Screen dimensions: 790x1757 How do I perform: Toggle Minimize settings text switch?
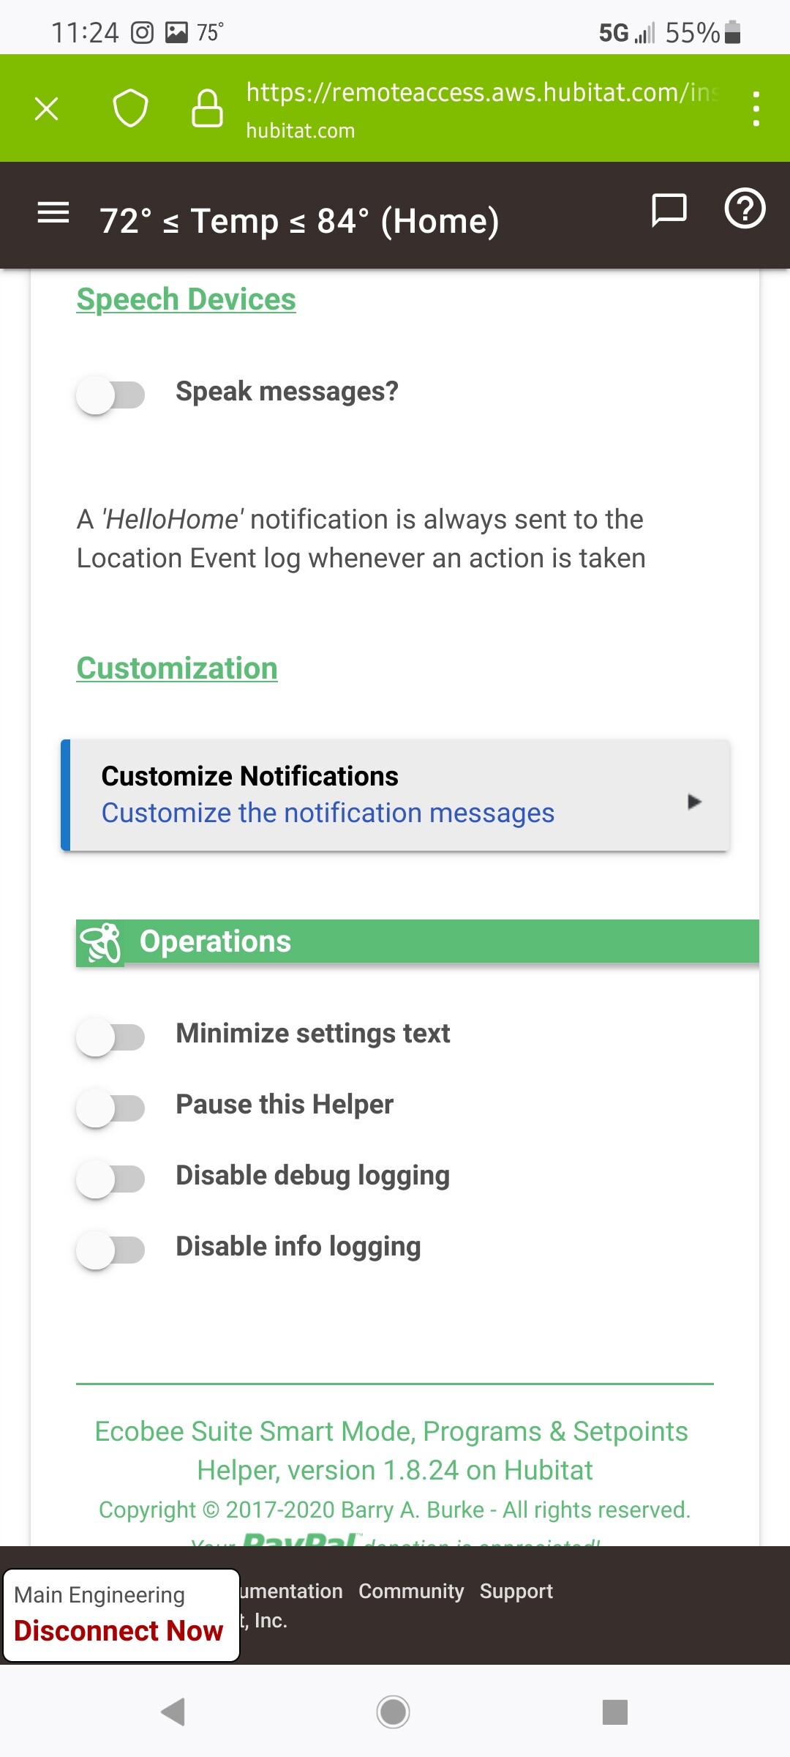110,1037
